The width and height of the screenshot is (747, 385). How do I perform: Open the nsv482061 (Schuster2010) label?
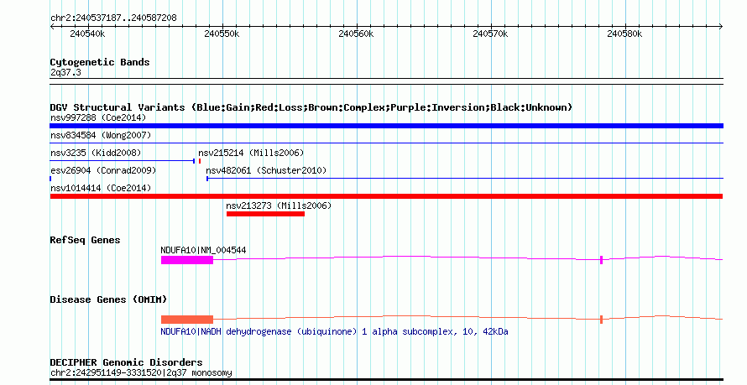[266, 170]
